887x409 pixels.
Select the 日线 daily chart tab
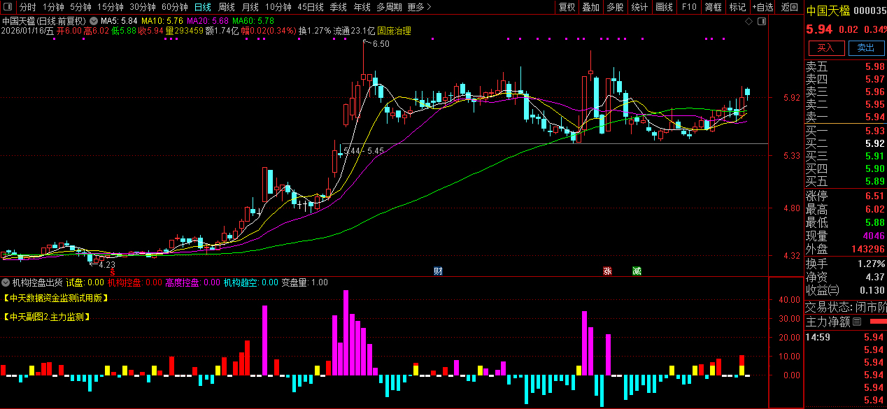coord(202,7)
